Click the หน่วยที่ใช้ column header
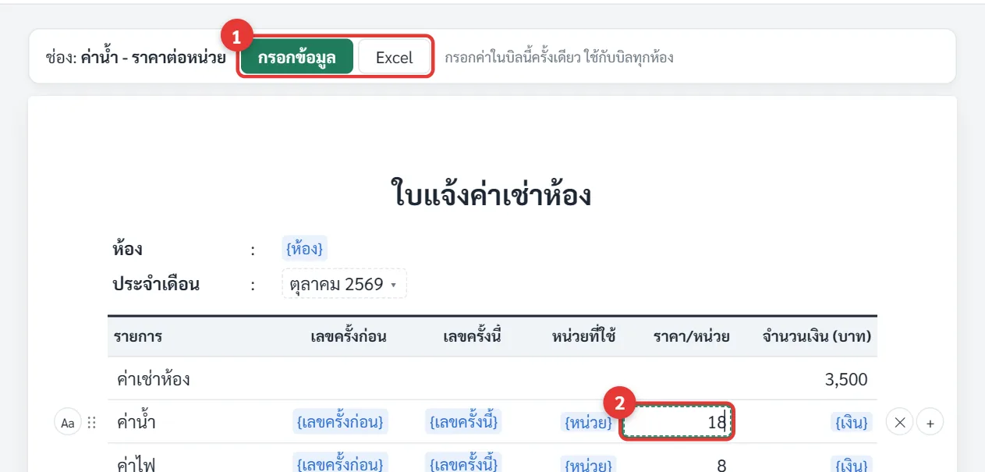985x472 pixels. coord(583,337)
